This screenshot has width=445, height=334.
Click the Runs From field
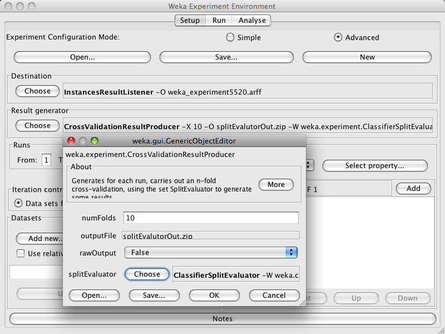pyautogui.click(x=46, y=160)
